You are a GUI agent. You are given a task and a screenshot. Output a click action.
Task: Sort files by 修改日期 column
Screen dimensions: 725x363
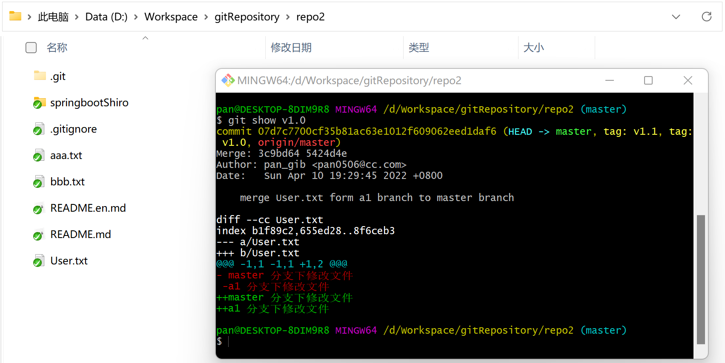coord(291,48)
